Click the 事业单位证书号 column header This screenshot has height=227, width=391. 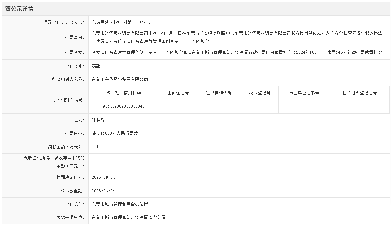coord(304,93)
